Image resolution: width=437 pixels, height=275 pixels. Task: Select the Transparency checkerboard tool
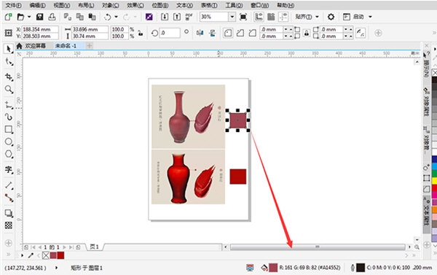tap(9, 225)
